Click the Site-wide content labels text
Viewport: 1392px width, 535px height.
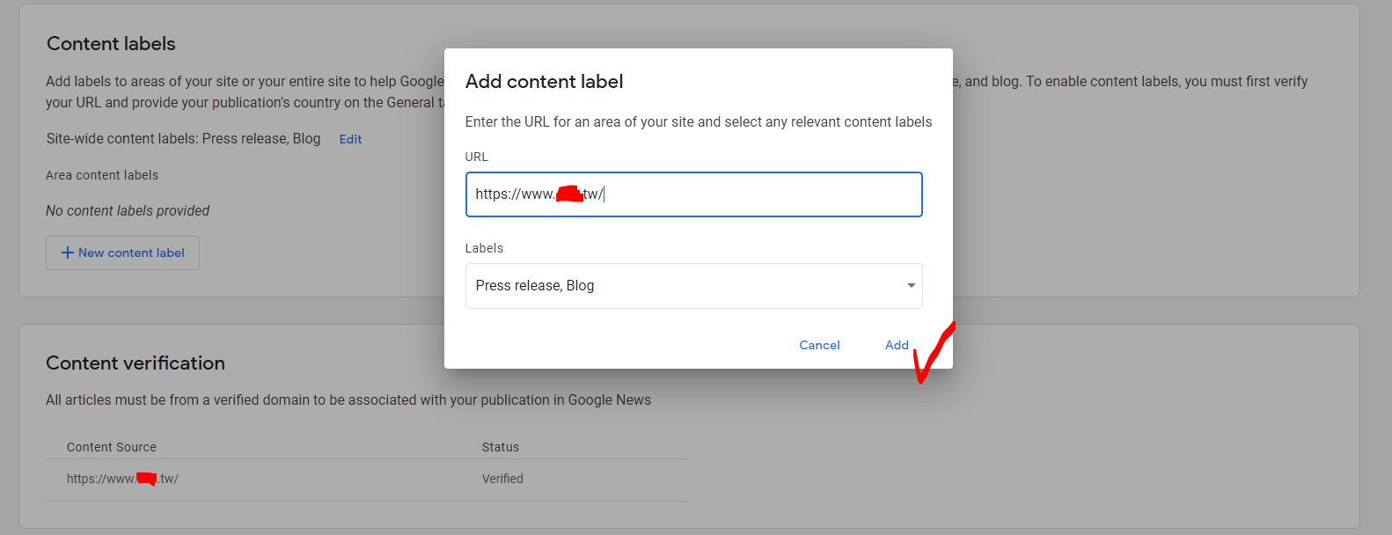[x=183, y=139]
